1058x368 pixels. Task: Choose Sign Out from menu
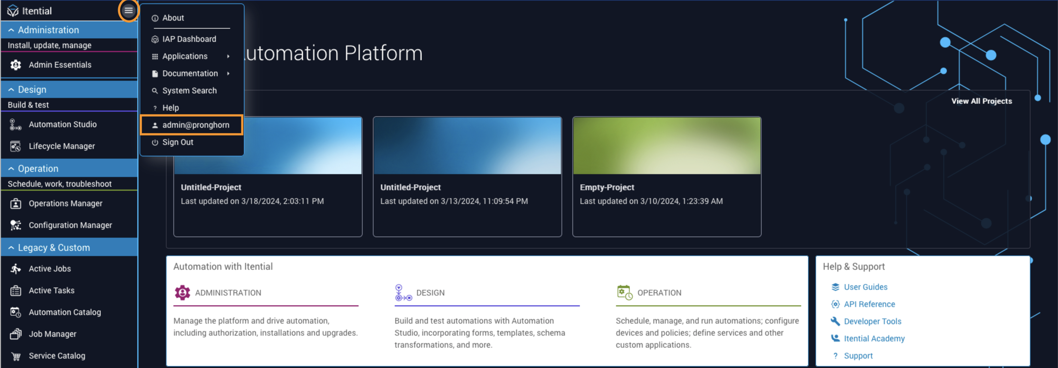pyautogui.click(x=177, y=142)
